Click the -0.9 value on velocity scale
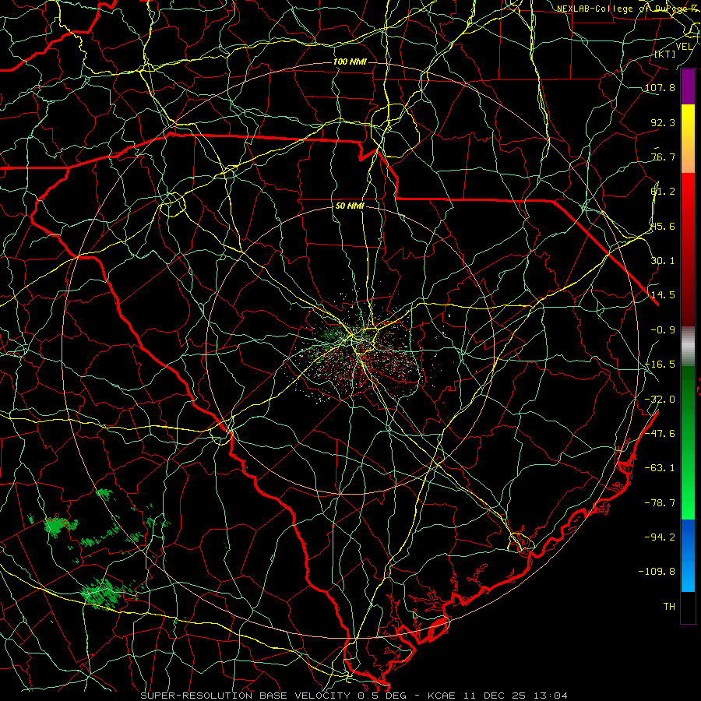This screenshot has width=701, height=701. coord(663,330)
